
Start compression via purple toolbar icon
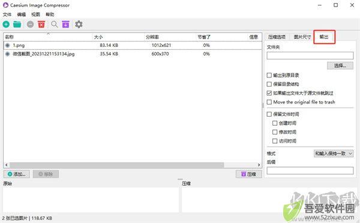(x=65, y=24)
